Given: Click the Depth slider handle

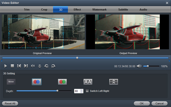Looking at the screenshot, I should click(x=57, y=91).
